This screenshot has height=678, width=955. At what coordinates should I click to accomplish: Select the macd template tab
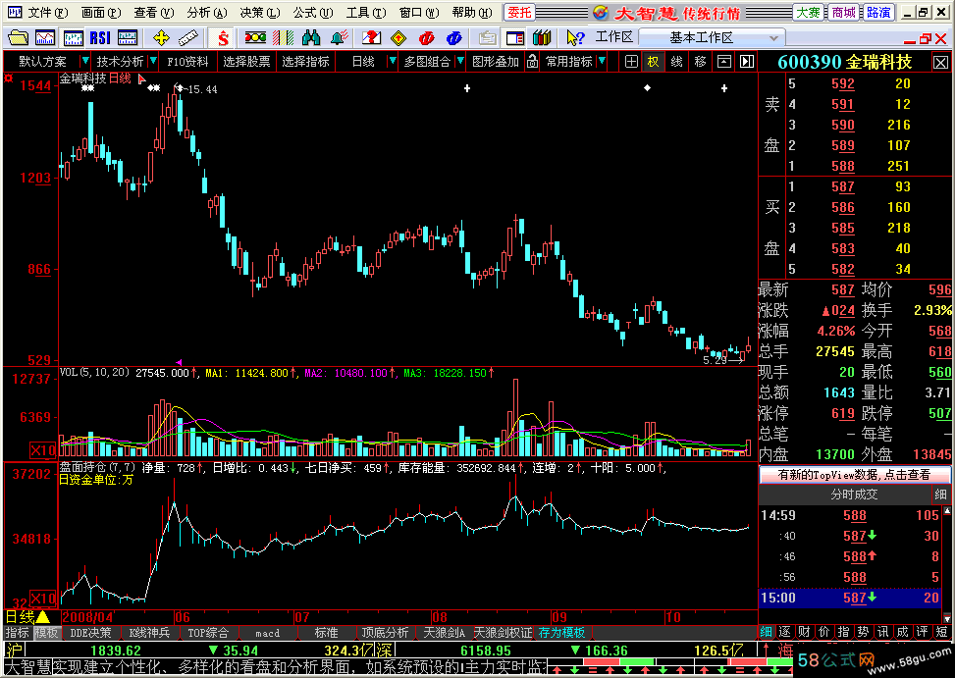click(x=267, y=633)
